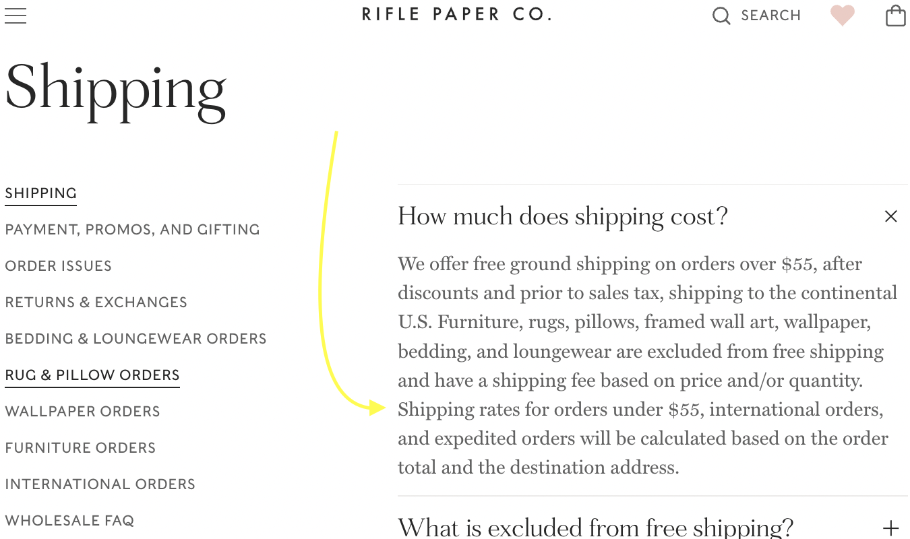Open the wishlist heart icon
Viewport: 910px width, 539px height.
[842, 15]
